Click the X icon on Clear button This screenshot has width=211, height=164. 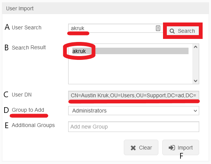click(133, 148)
